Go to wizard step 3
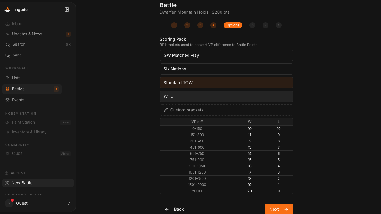This screenshot has height=214, width=381. (200, 25)
